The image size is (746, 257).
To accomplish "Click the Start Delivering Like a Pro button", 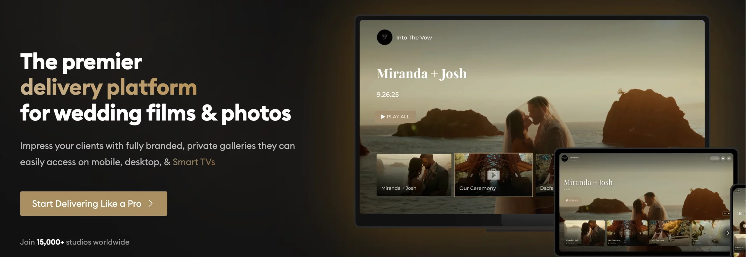I will [x=94, y=203].
